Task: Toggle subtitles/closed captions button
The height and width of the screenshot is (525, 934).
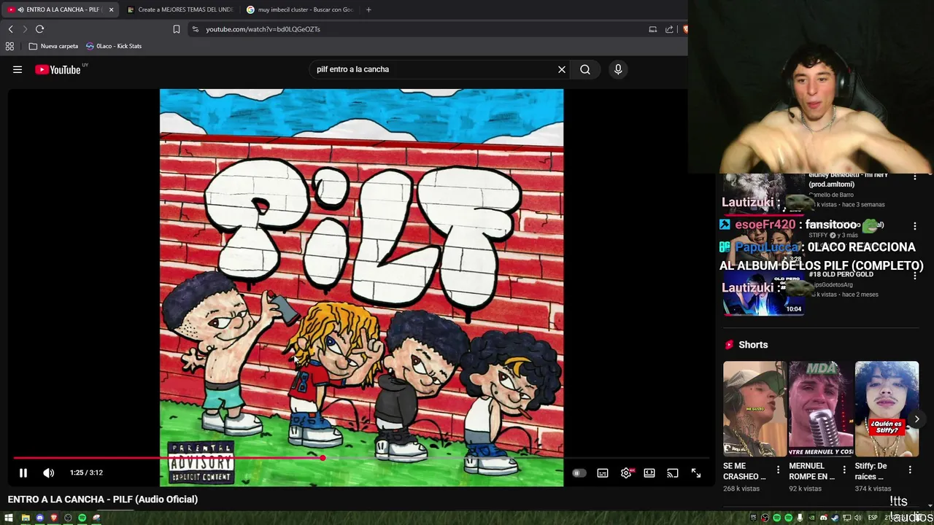Action: coord(603,473)
